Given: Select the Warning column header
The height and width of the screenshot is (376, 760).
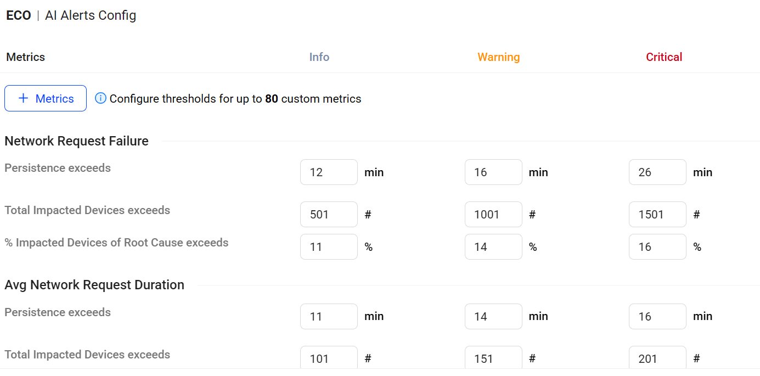Looking at the screenshot, I should coord(498,57).
